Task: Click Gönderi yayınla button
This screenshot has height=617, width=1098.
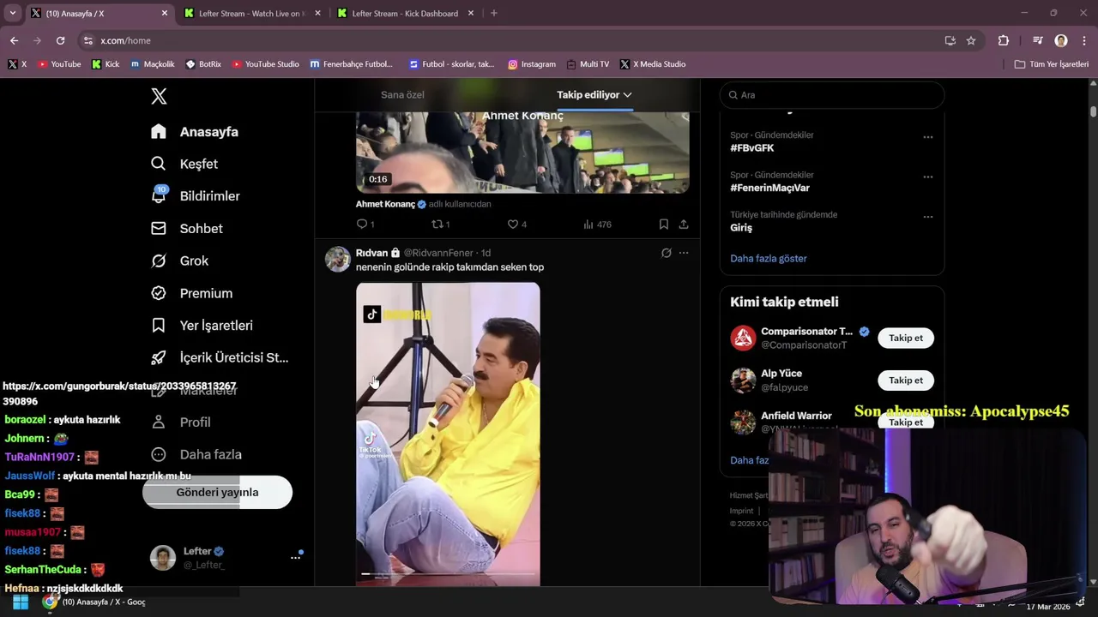Action: click(217, 492)
